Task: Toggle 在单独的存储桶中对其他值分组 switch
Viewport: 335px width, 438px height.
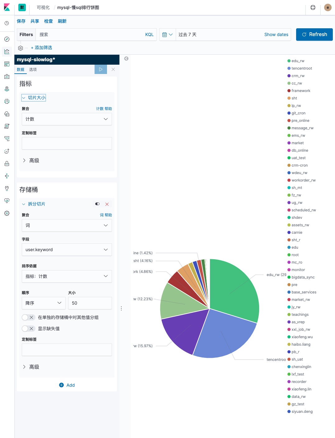Action: (28, 317)
